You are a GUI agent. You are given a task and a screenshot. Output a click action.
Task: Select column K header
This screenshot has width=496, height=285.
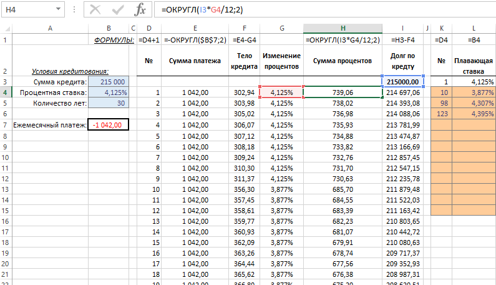pos(441,29)
